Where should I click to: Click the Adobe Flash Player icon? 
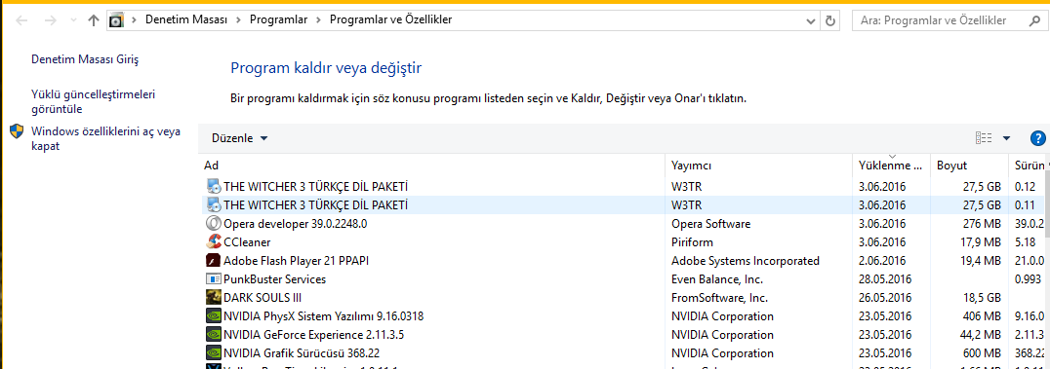coord(214,260)
